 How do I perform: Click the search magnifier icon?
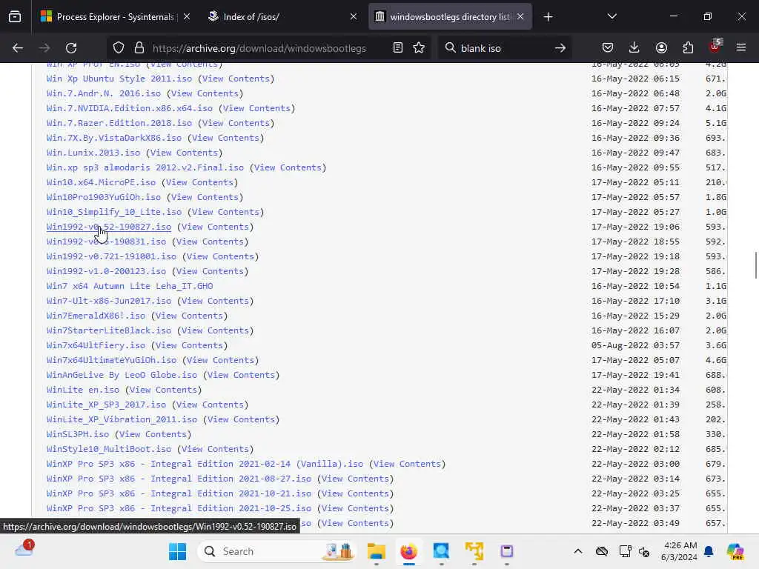450,48
